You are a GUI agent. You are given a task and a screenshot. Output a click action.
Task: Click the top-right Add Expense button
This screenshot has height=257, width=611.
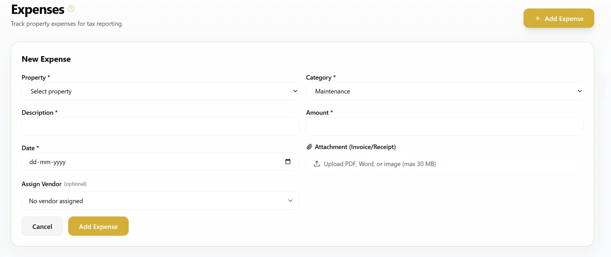pyautogui.click(x=558, y=18)
